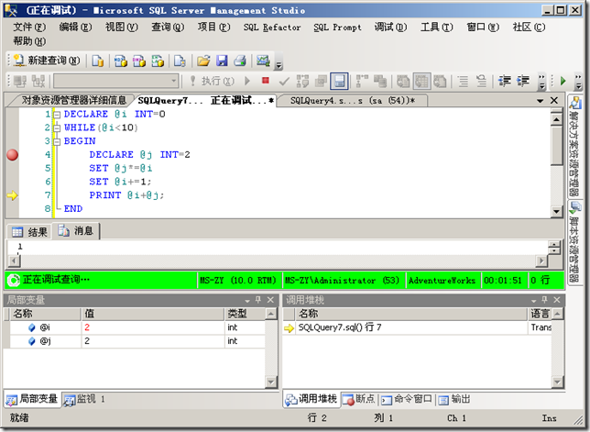Click the Save floppy disk icon
This screenshot has height=432, width=590.
click(222, 61)
